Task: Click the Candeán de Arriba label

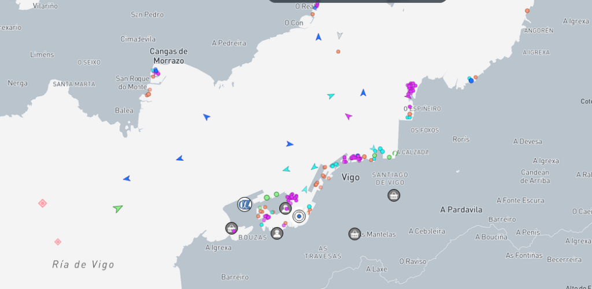Action: [x=535, y=176]
